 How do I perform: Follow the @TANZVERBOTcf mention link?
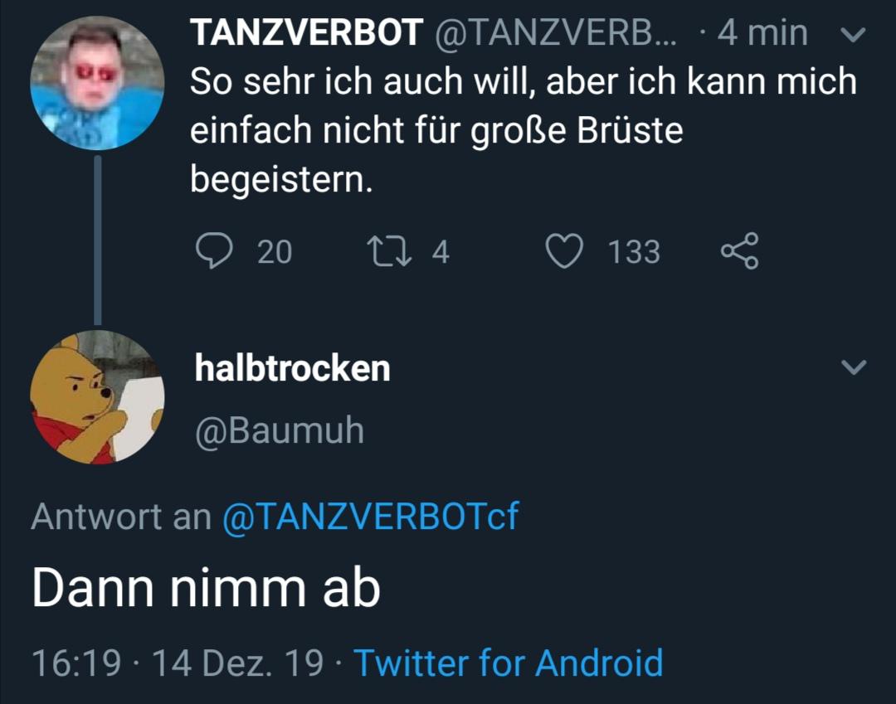coord(370,517)
